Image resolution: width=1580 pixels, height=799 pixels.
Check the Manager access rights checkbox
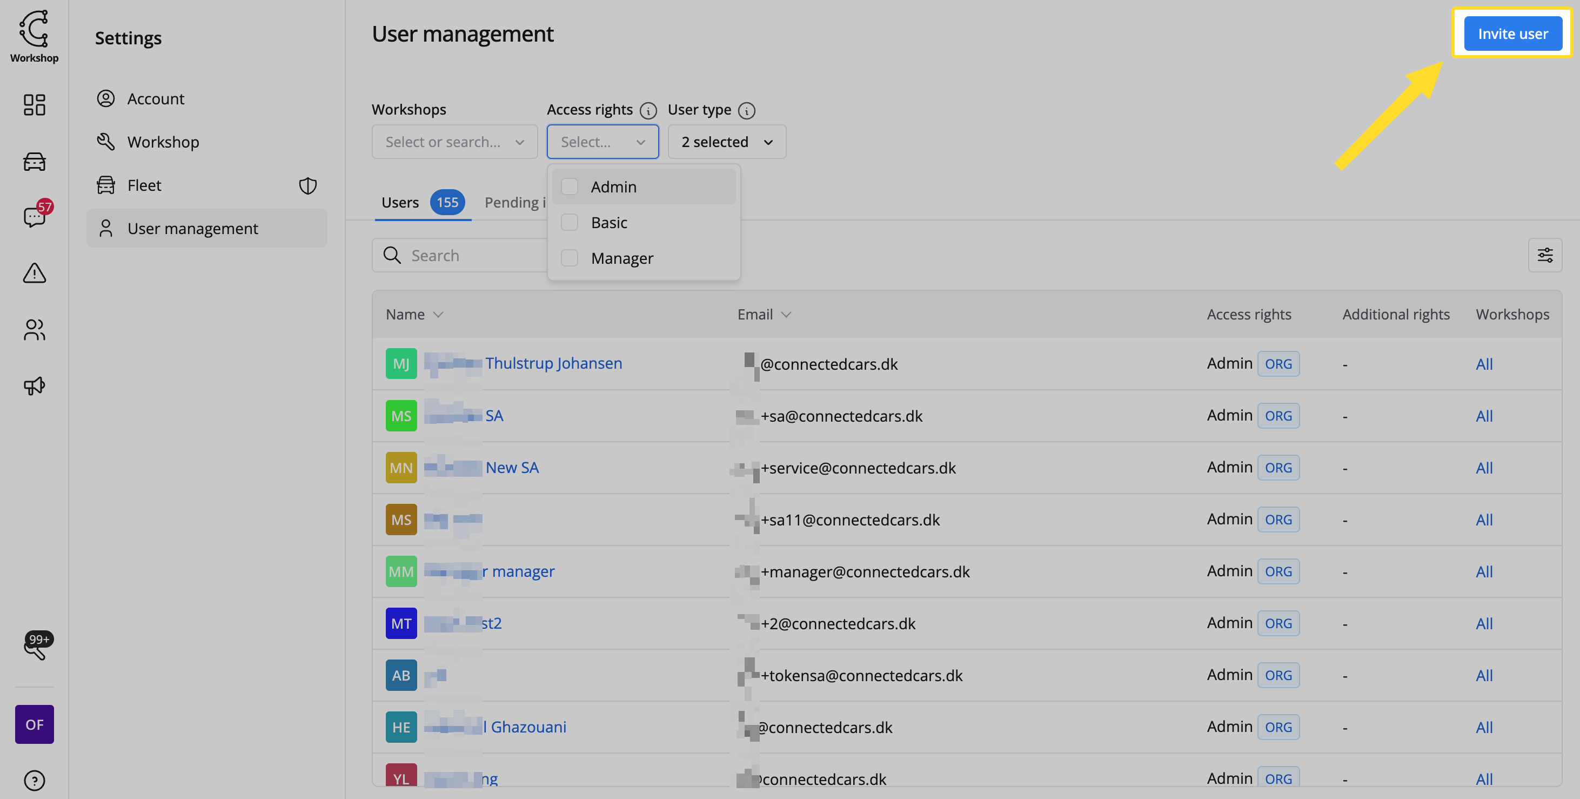(569, 258)
